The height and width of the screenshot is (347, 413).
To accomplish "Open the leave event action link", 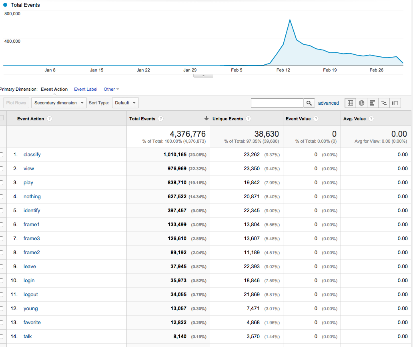I will point(30,267).
